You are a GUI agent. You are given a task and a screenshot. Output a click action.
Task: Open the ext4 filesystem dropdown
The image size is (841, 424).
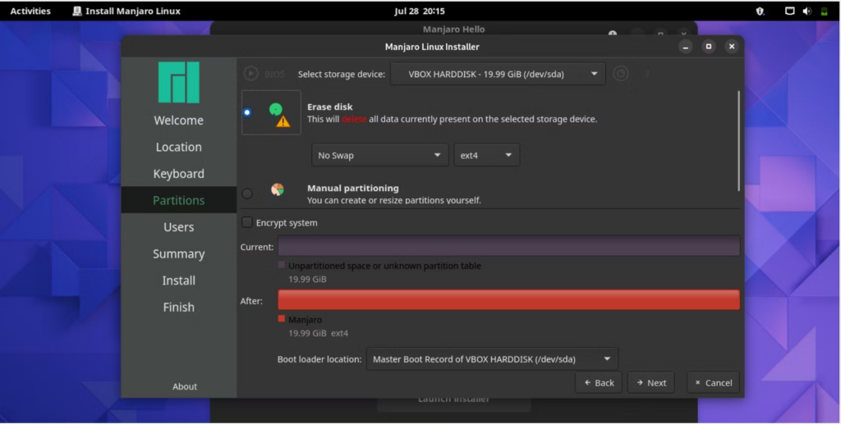tap(486, 155)
